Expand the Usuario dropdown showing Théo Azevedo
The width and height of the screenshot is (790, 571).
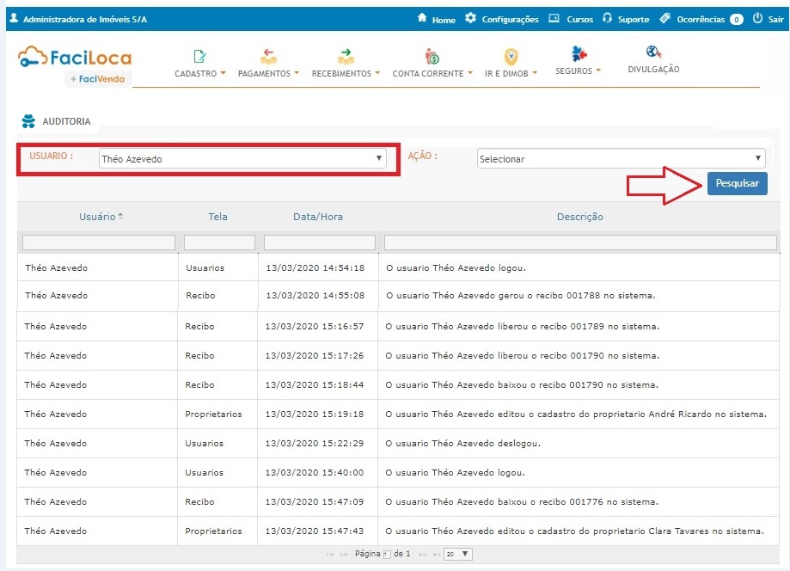tap(242, 158)
